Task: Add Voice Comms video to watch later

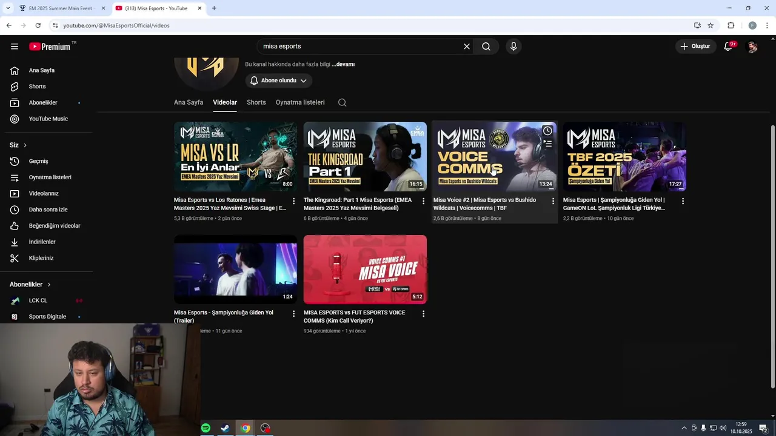Action: pos(547,131)
